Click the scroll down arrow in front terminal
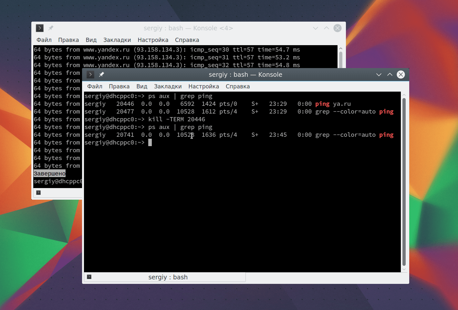Image resolution: width=458 pixels, height=310 pixels. click(404, 269)
